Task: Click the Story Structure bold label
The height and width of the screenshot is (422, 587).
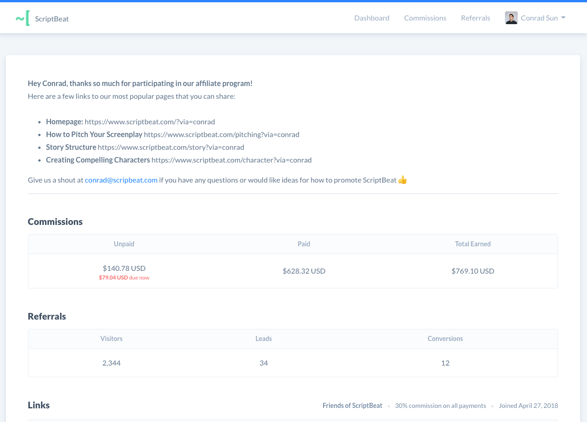Action: tap(71, 147)
